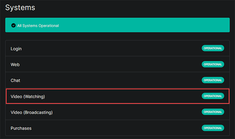
Task: Click the Operational badge for Web
Action: pos(213,64)
